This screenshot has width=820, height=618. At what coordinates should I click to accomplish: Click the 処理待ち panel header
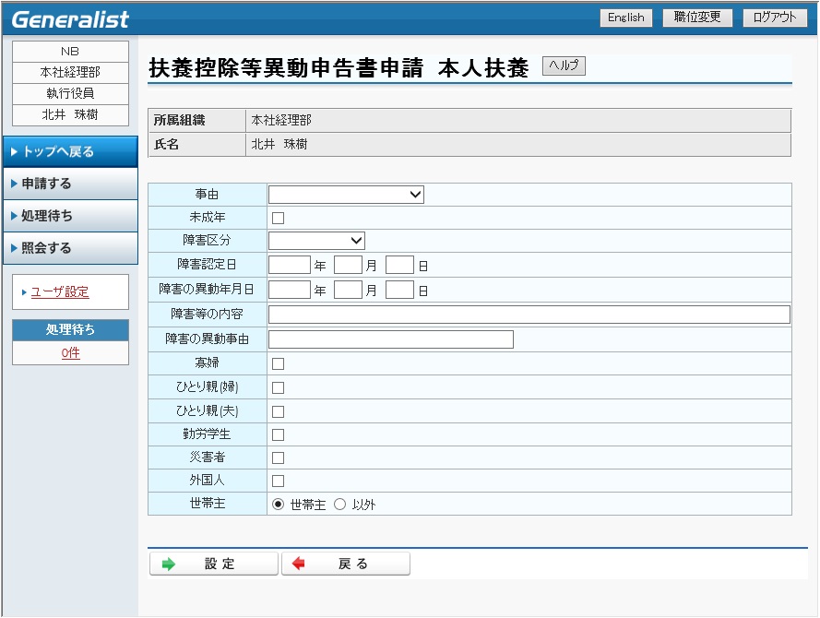[x=71, y=330]
